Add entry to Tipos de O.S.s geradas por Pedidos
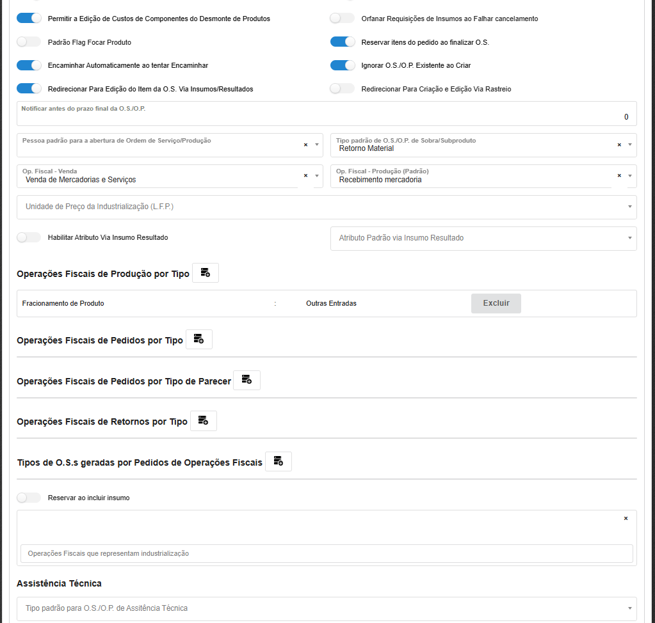Viewport: 655px width, 623px height. pyautogui.click(x=278, y=461)
